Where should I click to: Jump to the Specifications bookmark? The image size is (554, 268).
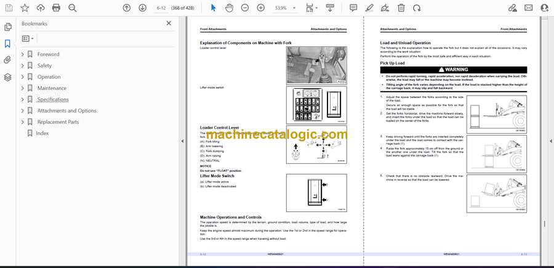tap(53, 99)
